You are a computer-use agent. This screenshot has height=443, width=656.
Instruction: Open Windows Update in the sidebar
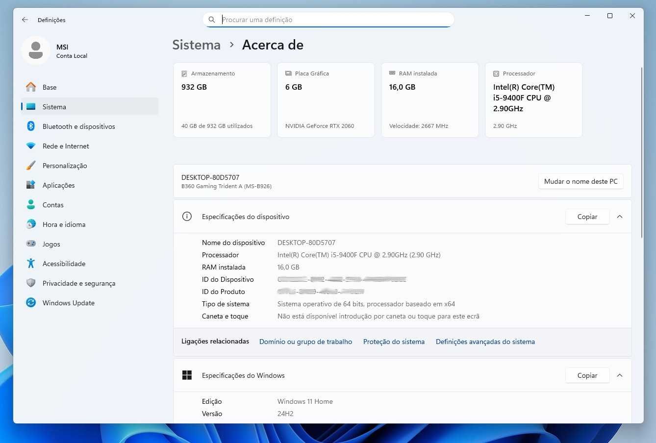pyautogui.click(x=90, y=303)
